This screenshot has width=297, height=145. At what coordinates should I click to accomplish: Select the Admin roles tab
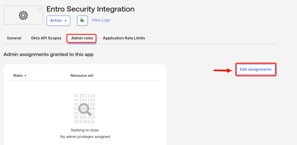(x=82, y=38)
